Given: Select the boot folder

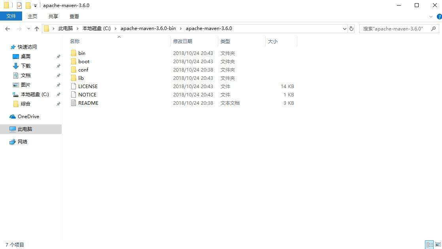Looking at the screenshot, I should tap(84, 61).
